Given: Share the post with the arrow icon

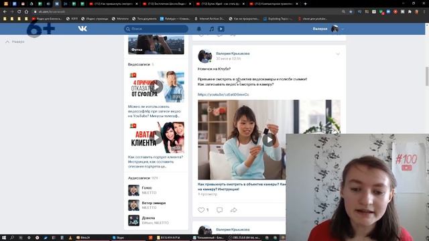Looking at the screenshot, I should (233, 210).
